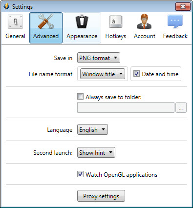Open Proxy settings
Viewport: 193px width, 208px height.
coord(101,196)
